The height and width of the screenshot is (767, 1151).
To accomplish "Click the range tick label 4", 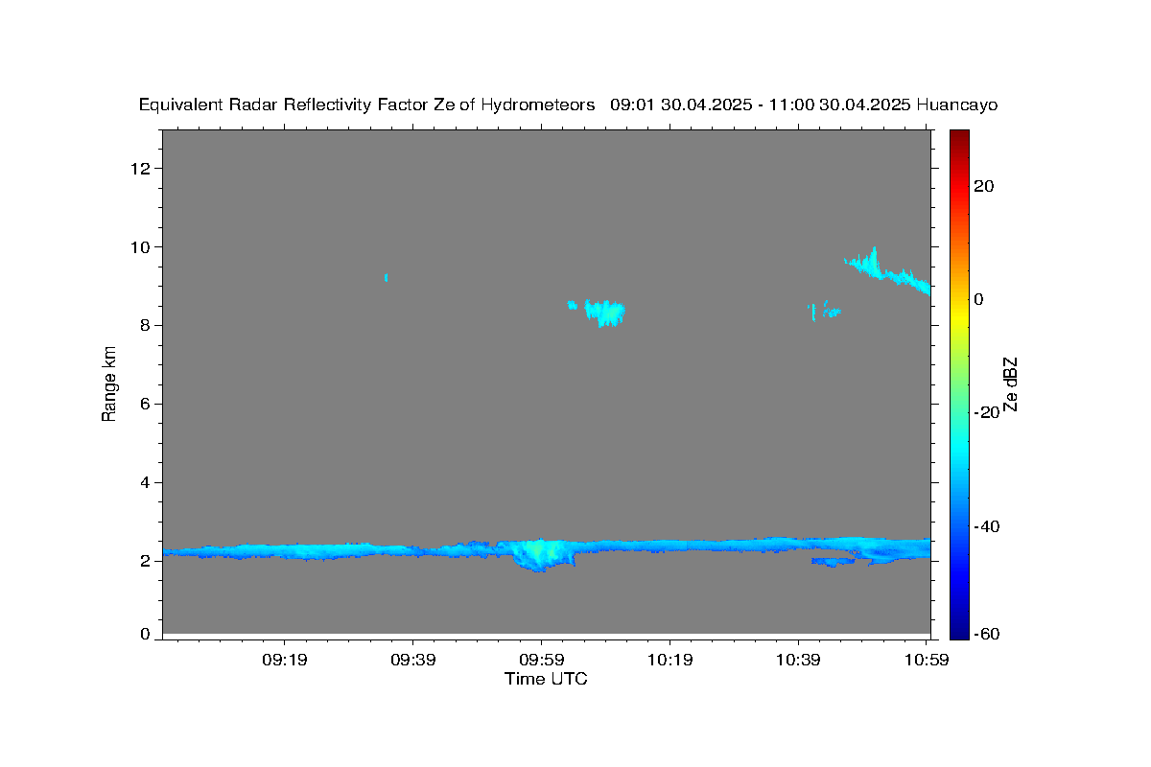I will coord(146,482).
